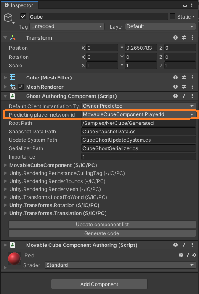
Task: Open Cube (Mesh Filter) options menu
Action: 192,77
